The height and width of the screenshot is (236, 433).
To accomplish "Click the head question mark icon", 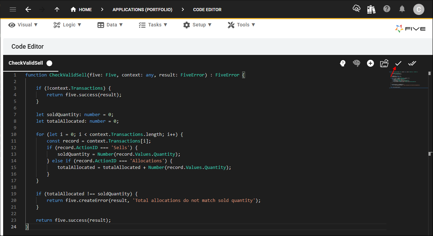I will (343, 63).
